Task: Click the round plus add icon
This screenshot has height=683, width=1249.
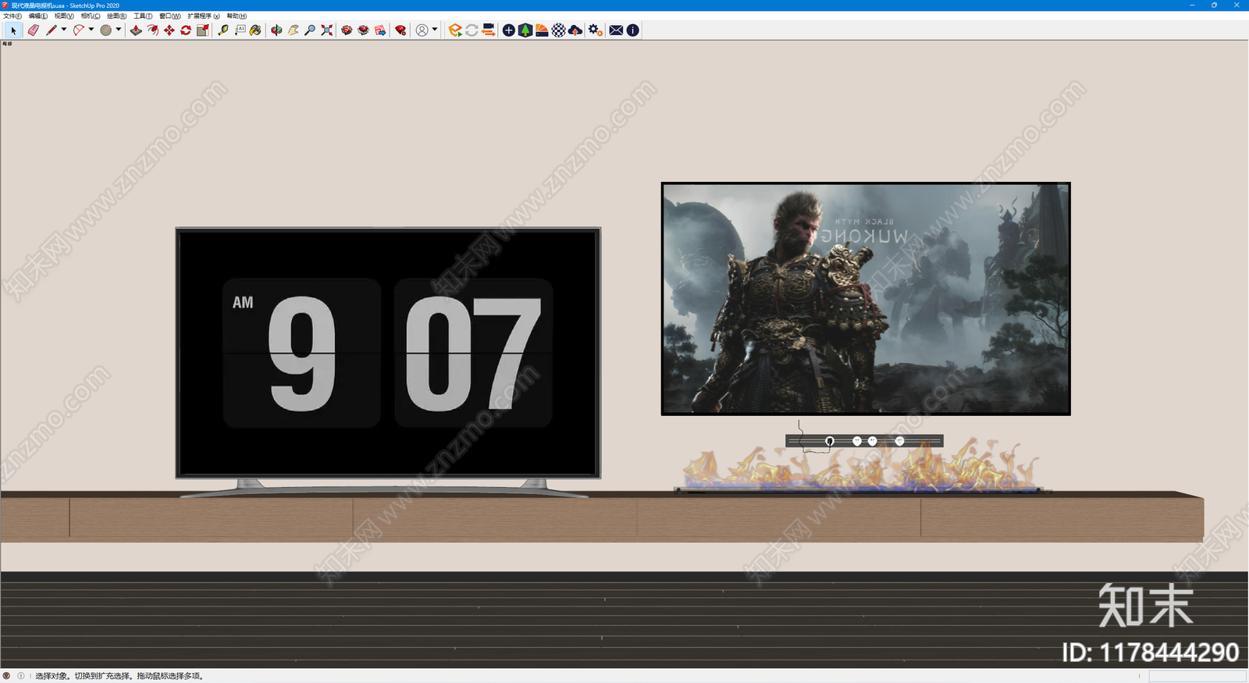Action: (509, 30)
